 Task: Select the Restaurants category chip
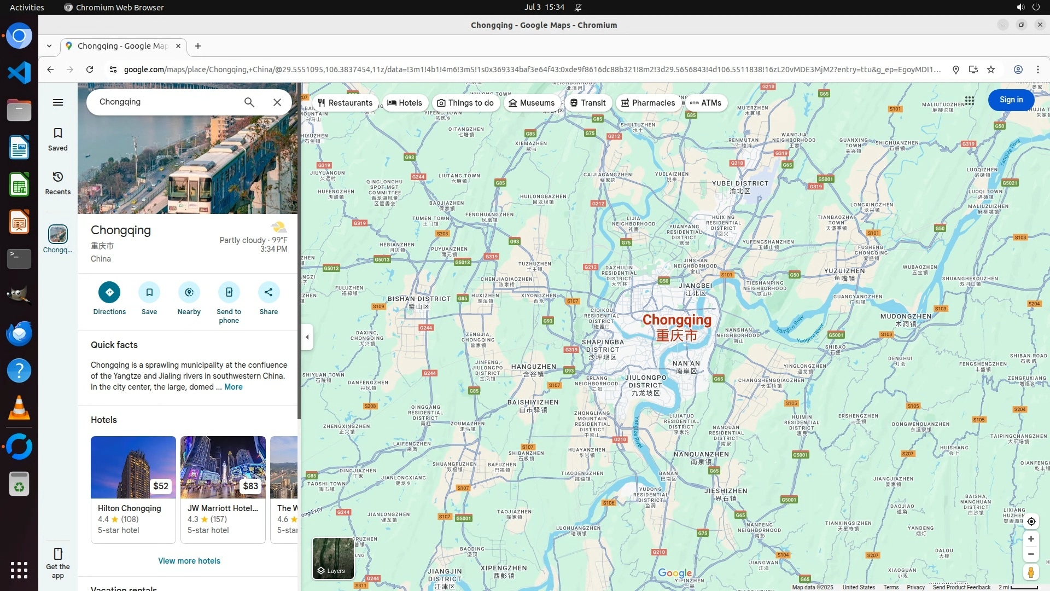click(x=345, y=103)
